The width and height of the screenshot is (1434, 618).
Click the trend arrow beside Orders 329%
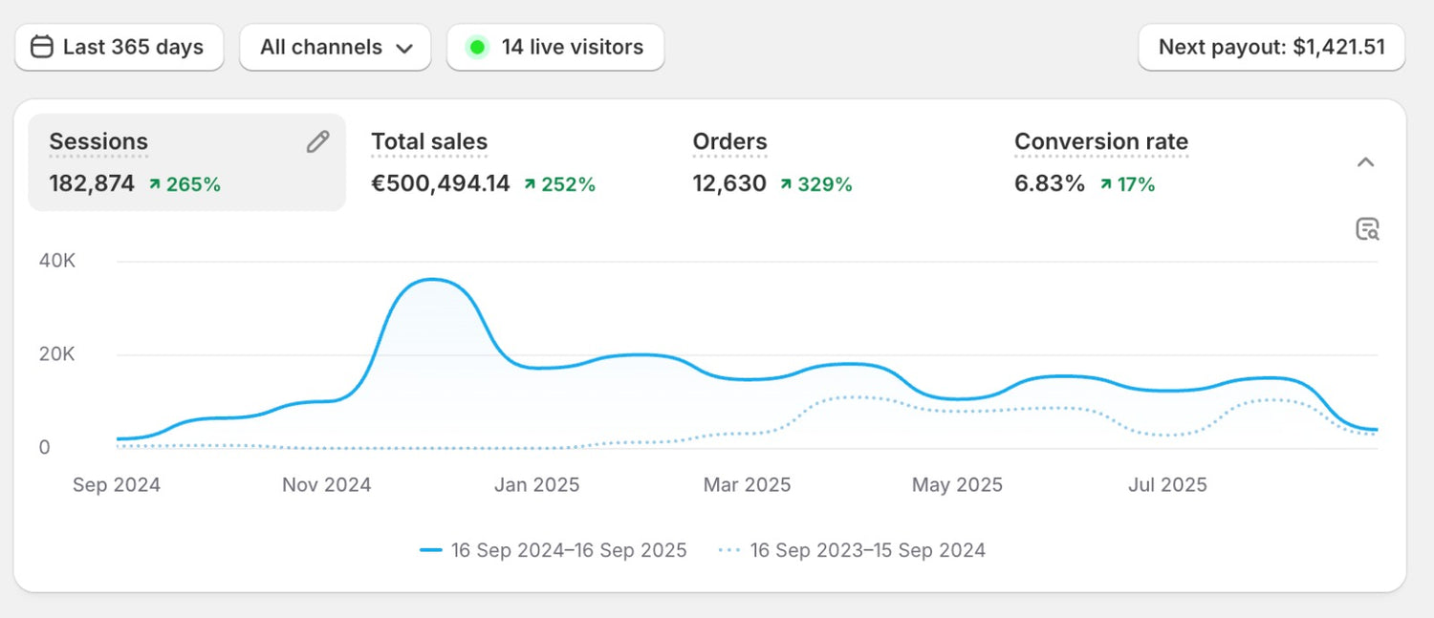(786, 184)
